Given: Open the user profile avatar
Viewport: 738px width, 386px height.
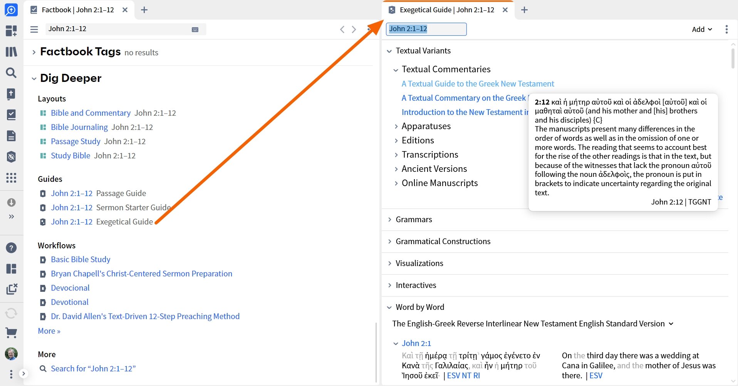Looking at the screenshot, I should tap(11, 354).
